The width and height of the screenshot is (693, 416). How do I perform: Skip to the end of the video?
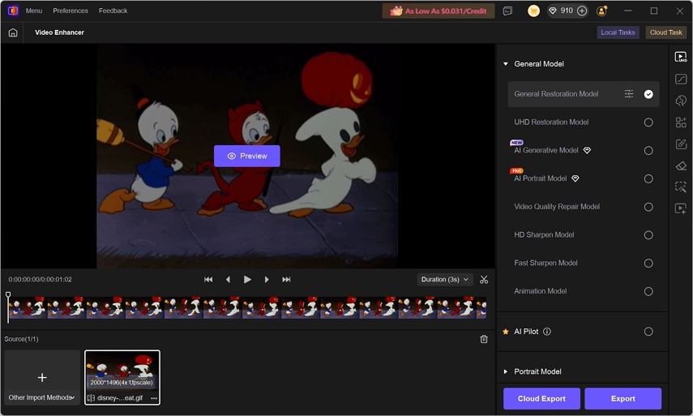pos(286,280)
